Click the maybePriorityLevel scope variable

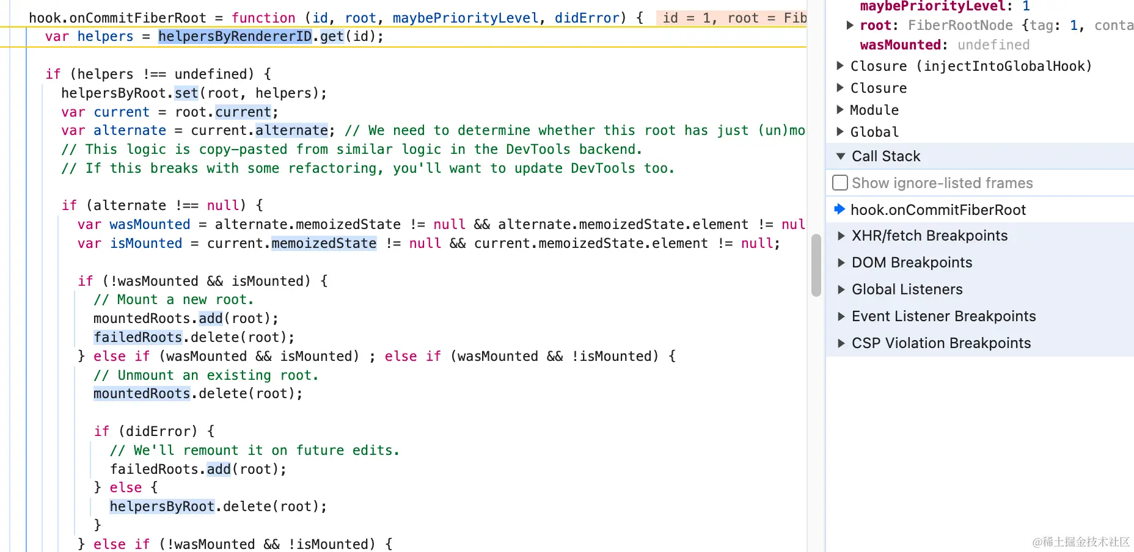coord(945,6)
